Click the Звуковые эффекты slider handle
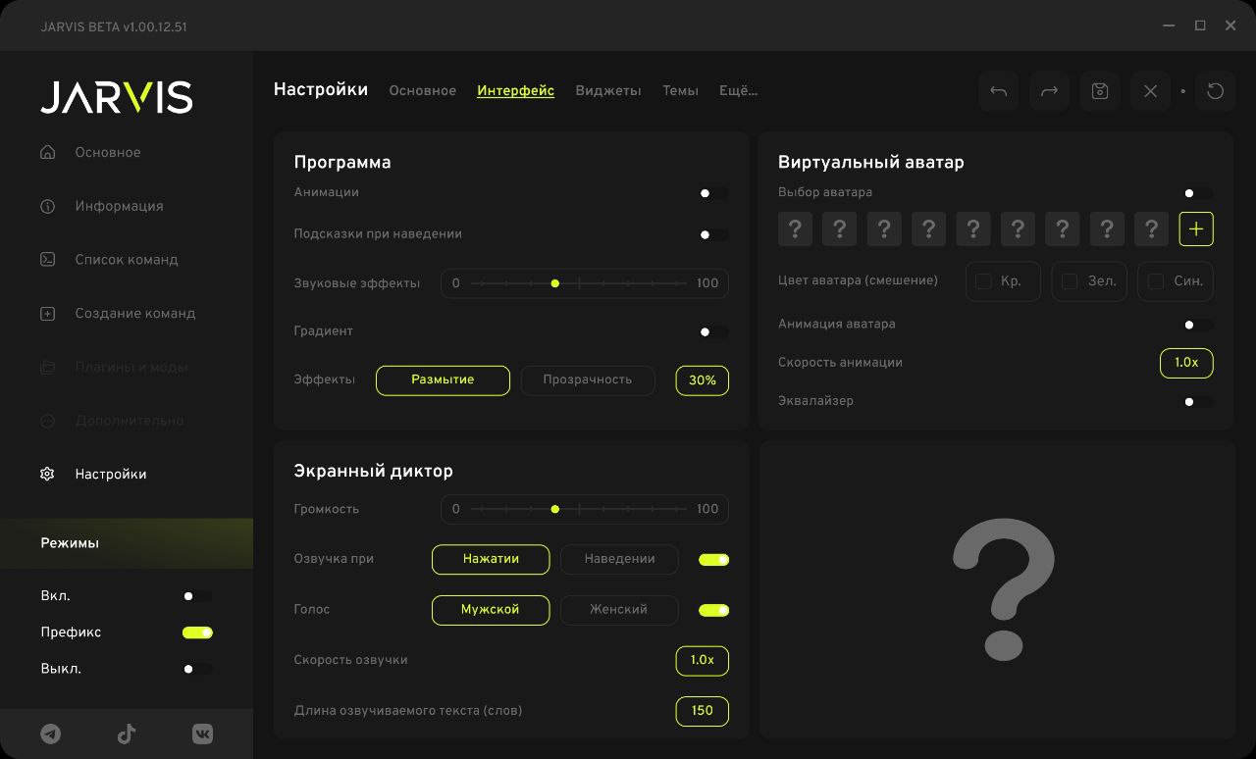Viewport: 1256px width, 759px height. click(555, 283)
